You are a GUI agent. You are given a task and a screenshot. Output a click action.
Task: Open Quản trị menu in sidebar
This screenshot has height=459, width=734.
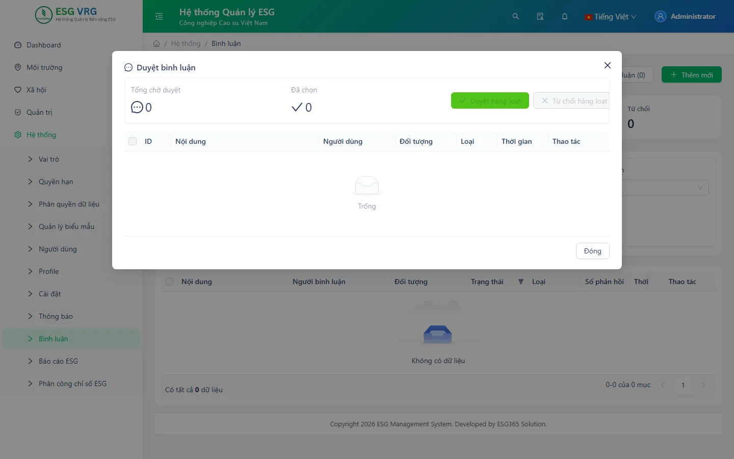71,112
